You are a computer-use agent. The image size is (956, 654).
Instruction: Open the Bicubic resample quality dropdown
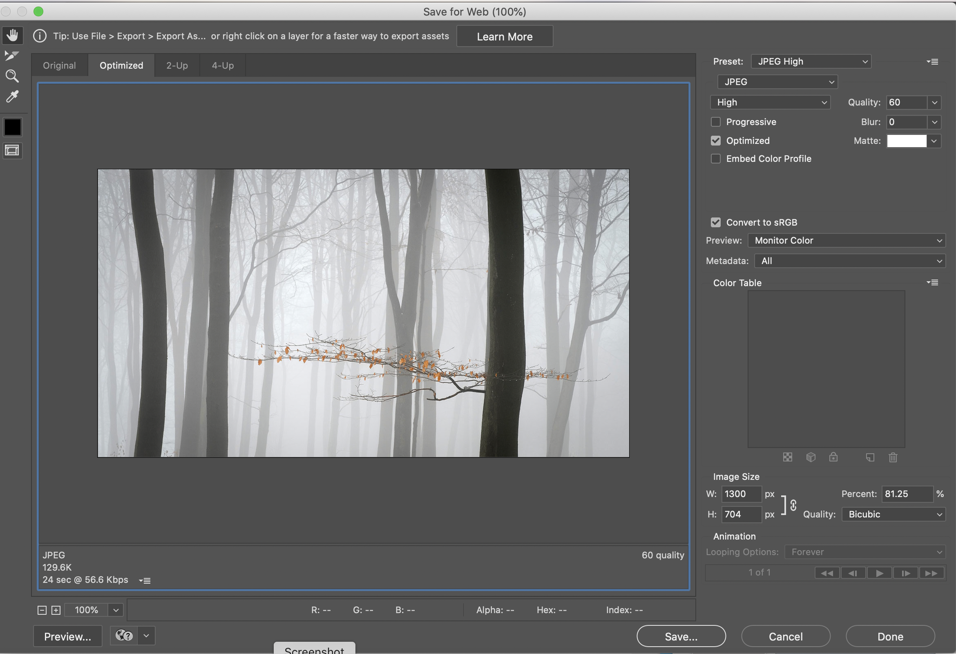pyautogui.click(x=893, y=515)
